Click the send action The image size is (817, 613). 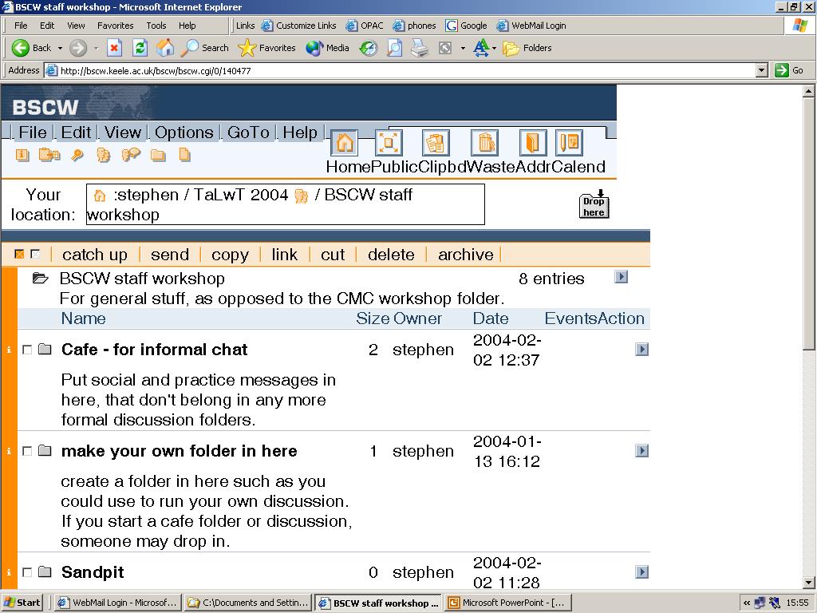click(x=170, y=255)
